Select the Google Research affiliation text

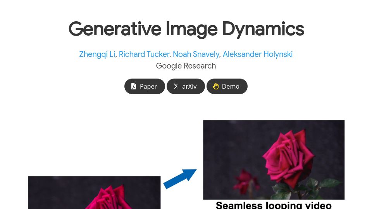[186, 66]
